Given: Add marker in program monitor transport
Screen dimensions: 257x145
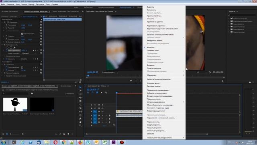Looking at the screenshot, I should [131, 81].
